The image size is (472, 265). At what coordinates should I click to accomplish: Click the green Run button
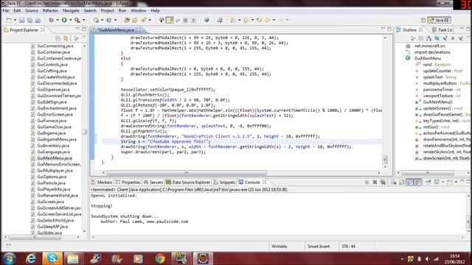click(64, 20)
